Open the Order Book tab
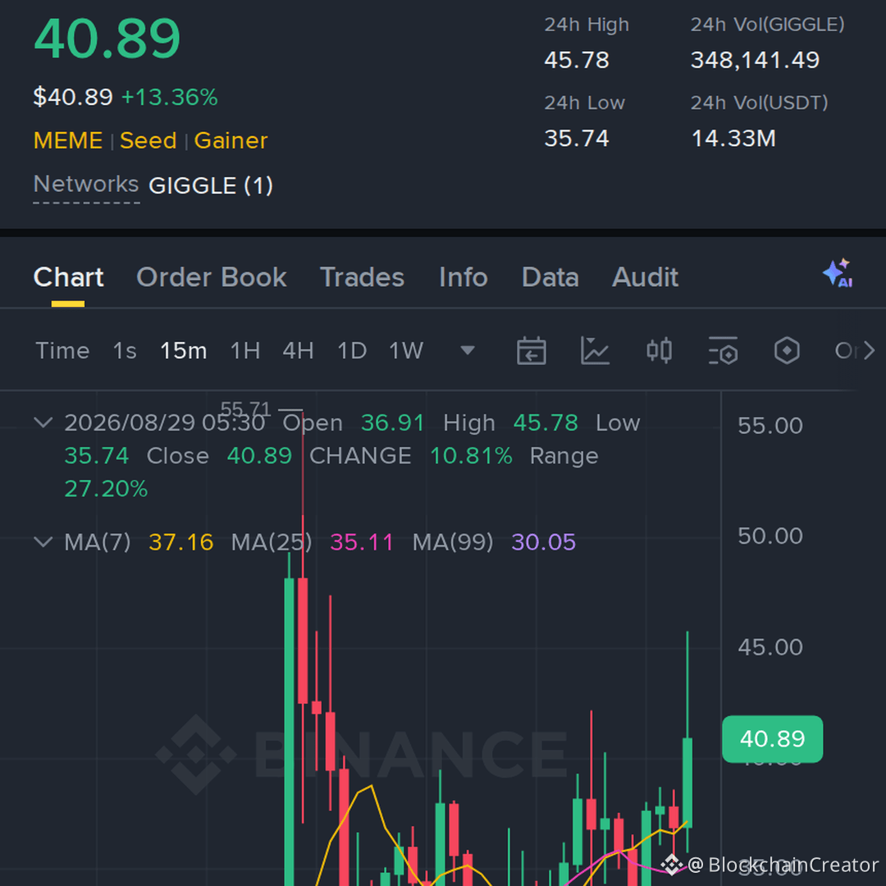The image size is (886, 886). point(212,277)
